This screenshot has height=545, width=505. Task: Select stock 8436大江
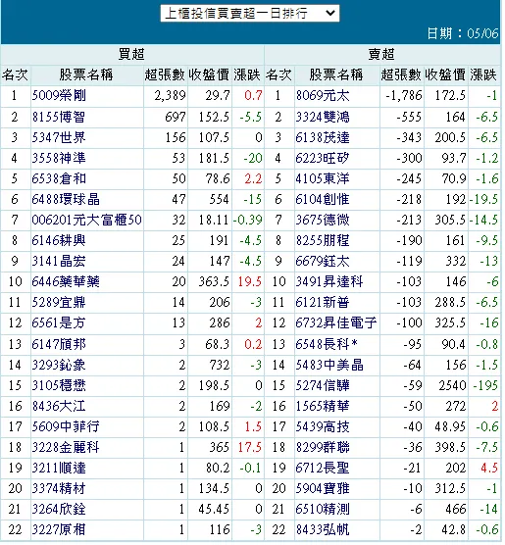(x=59, y=406)
